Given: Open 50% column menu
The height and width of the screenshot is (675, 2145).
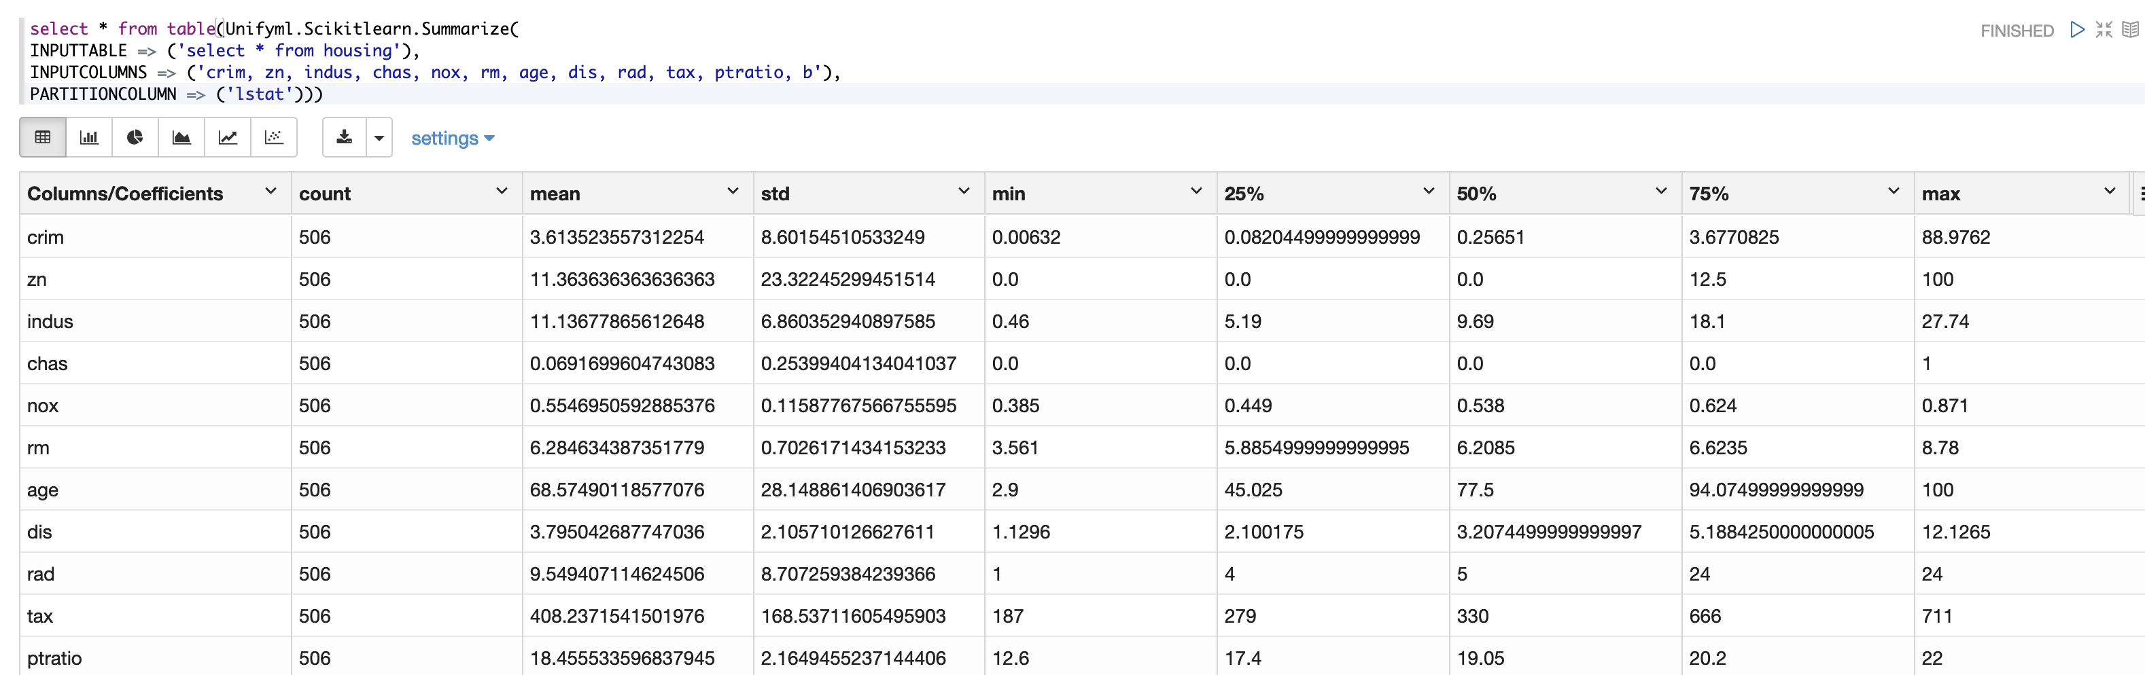Looking at the screenshot, I should coord(1660,191).
